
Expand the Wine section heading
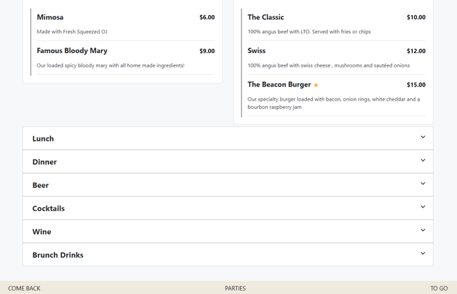(42, 231)
